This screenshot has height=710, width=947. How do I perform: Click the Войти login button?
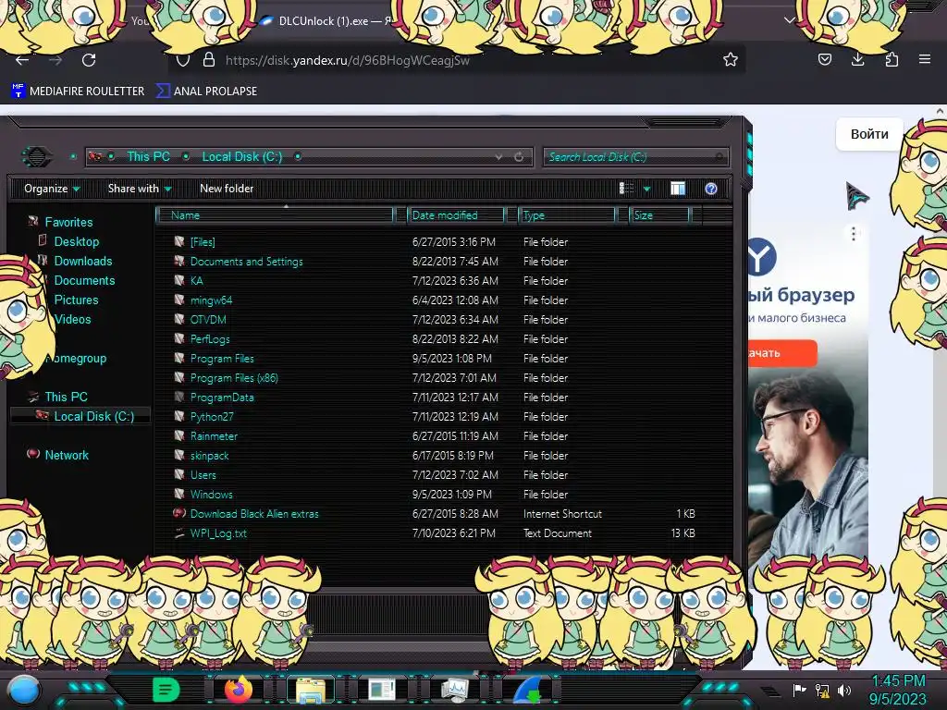(x=869, y=134)
